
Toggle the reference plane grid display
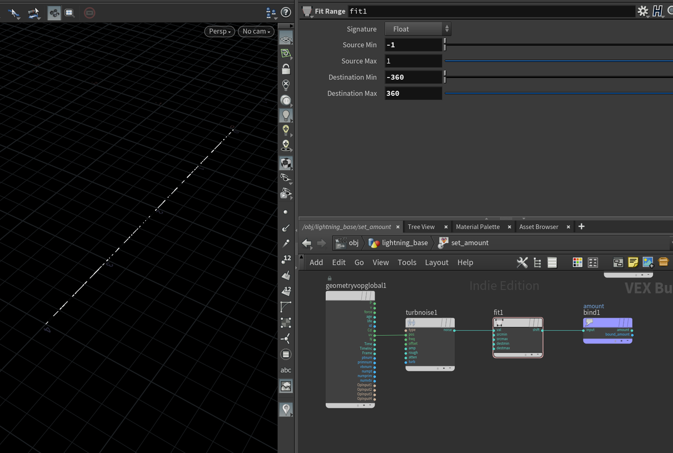(286, 39)
